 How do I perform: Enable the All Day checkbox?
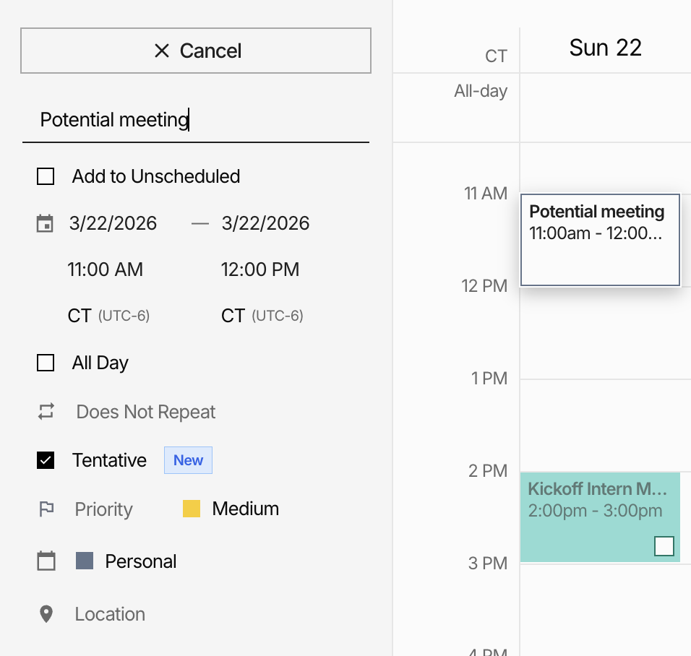(x=46, y=363)
